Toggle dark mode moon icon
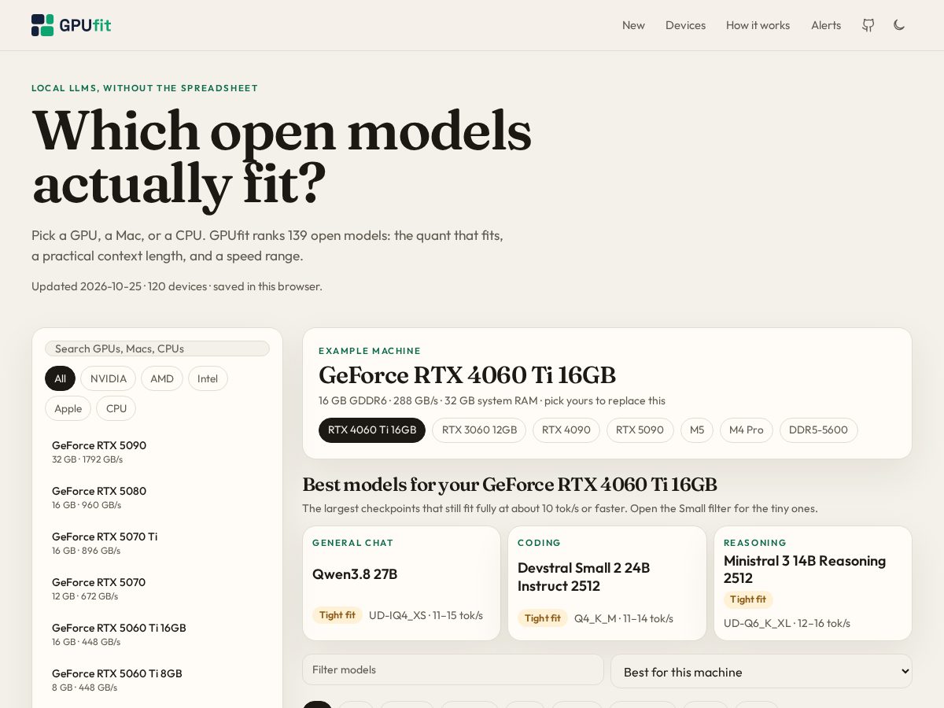Screen dimensions: 944x708 pos(899,25)
